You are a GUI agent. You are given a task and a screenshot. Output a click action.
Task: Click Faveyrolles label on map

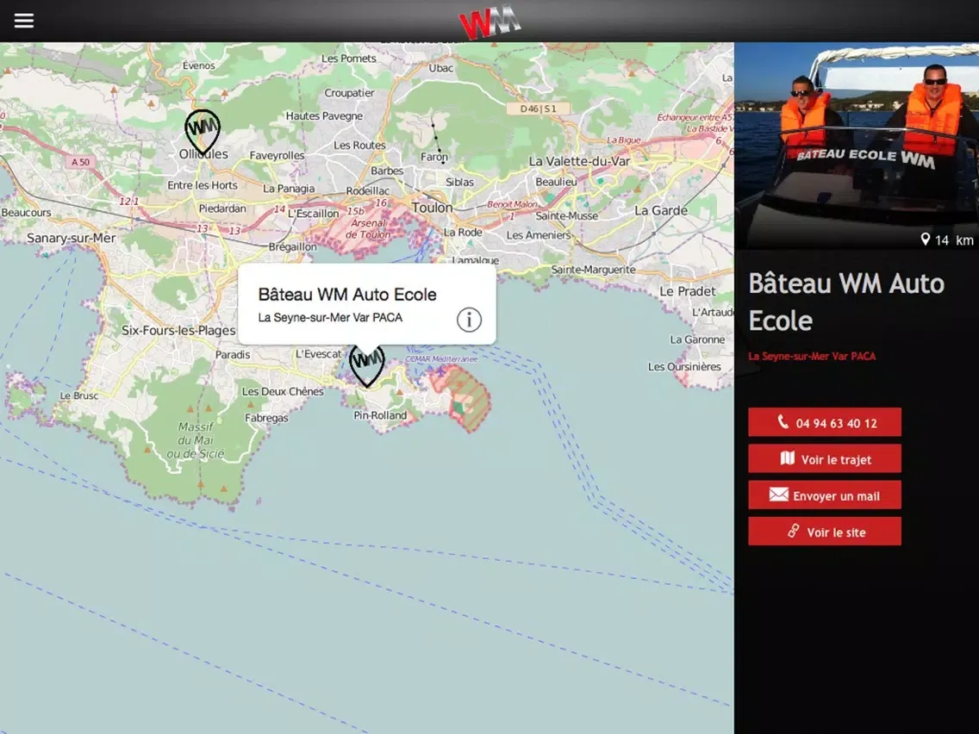(277, 155)
